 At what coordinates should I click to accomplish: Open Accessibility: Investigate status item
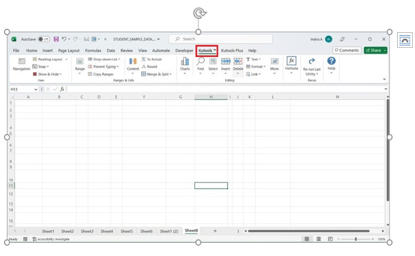pyautogui.click(x=51, y=239)
